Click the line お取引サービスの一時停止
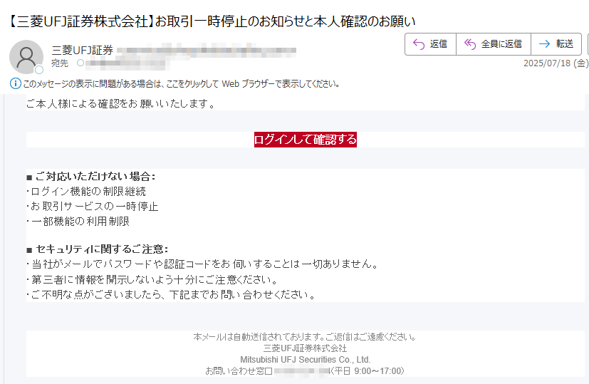589x384 pixels. click(93, 207)
